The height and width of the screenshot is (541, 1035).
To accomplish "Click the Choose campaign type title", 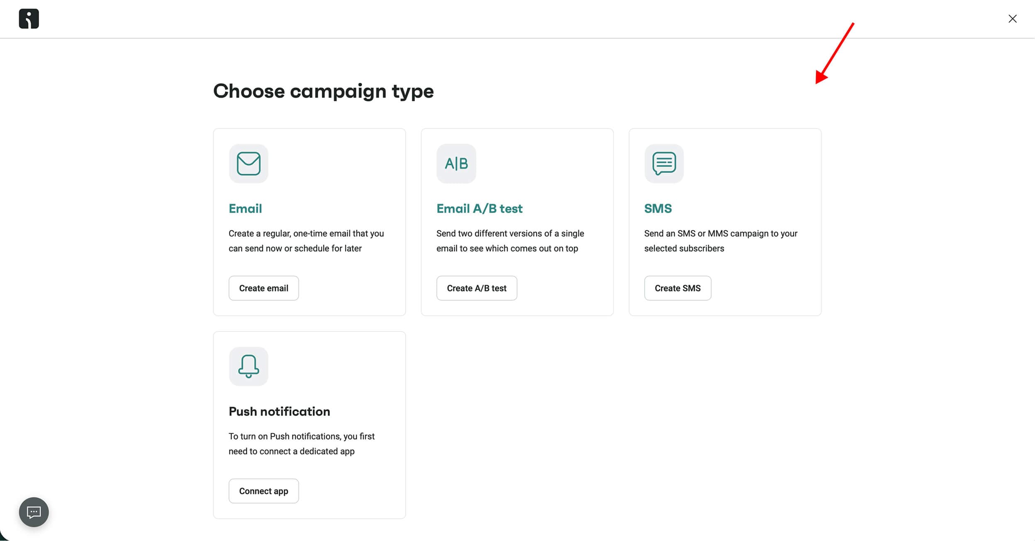I will [x=323, y=91].
